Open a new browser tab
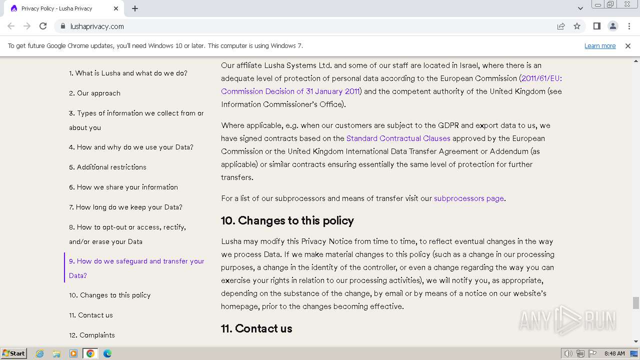The height and width of the screenshot is (360, 640). pos(135,8)
